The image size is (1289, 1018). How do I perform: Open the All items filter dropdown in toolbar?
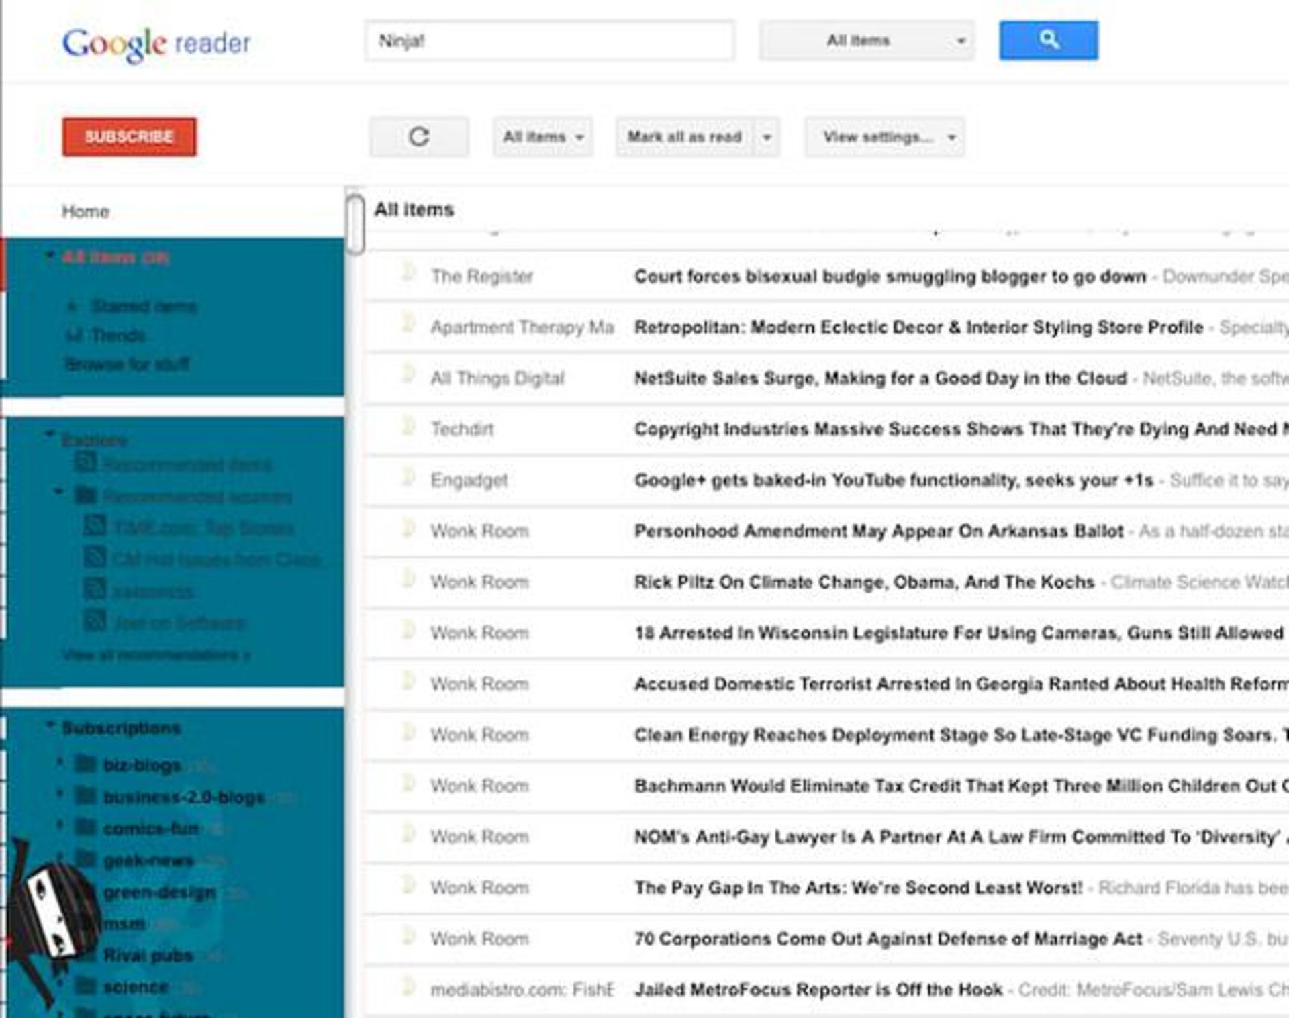click(x=542, y=137)
